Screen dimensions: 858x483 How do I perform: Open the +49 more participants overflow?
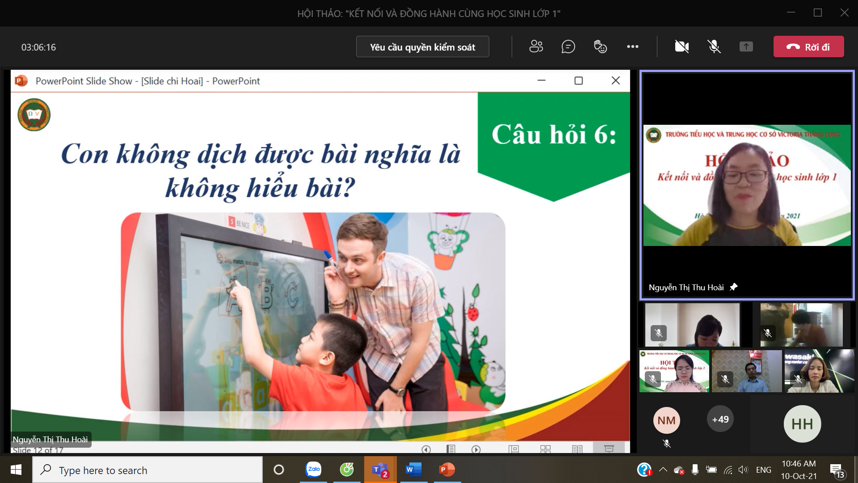(x=720, y=419)
